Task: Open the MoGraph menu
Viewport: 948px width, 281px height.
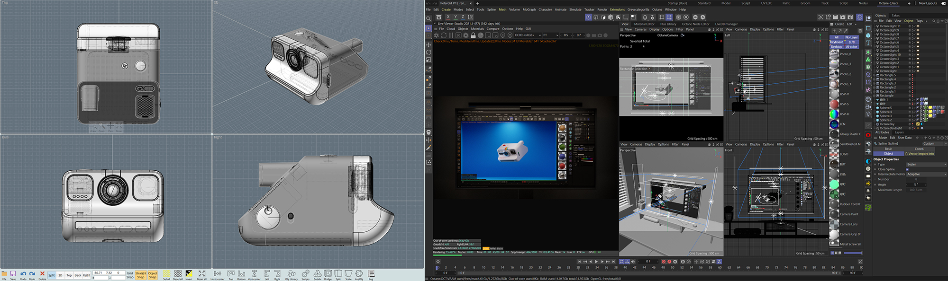Action: point(529,9)
